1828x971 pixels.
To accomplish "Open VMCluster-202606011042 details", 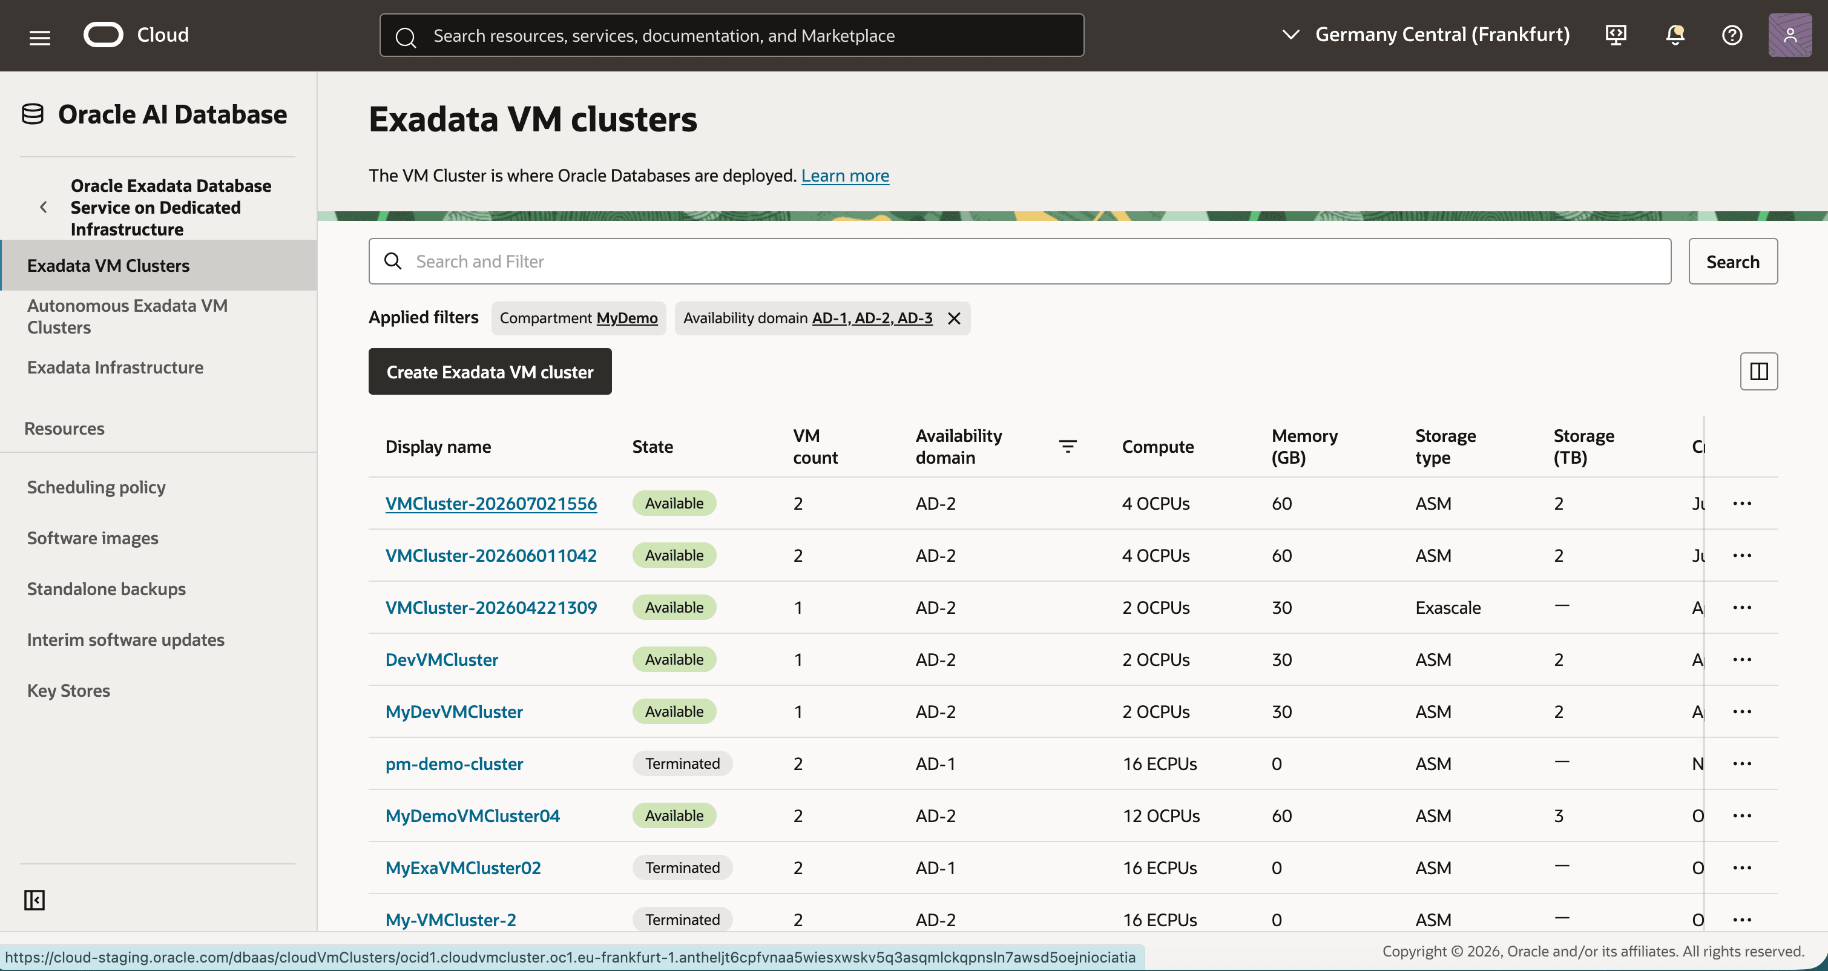I will pos(491,555).
